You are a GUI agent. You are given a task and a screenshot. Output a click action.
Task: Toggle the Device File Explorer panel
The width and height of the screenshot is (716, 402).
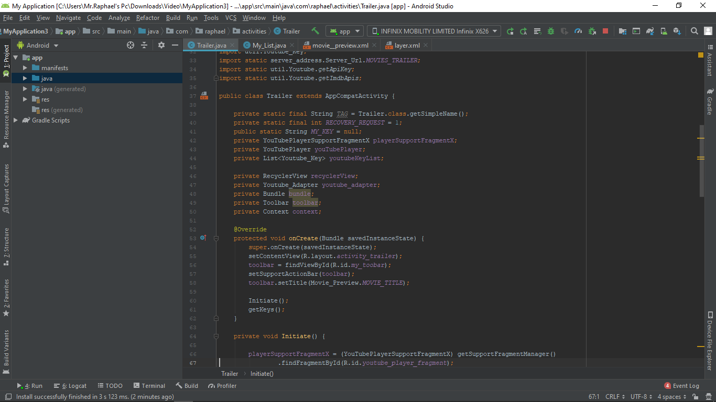tap(710, 341)
